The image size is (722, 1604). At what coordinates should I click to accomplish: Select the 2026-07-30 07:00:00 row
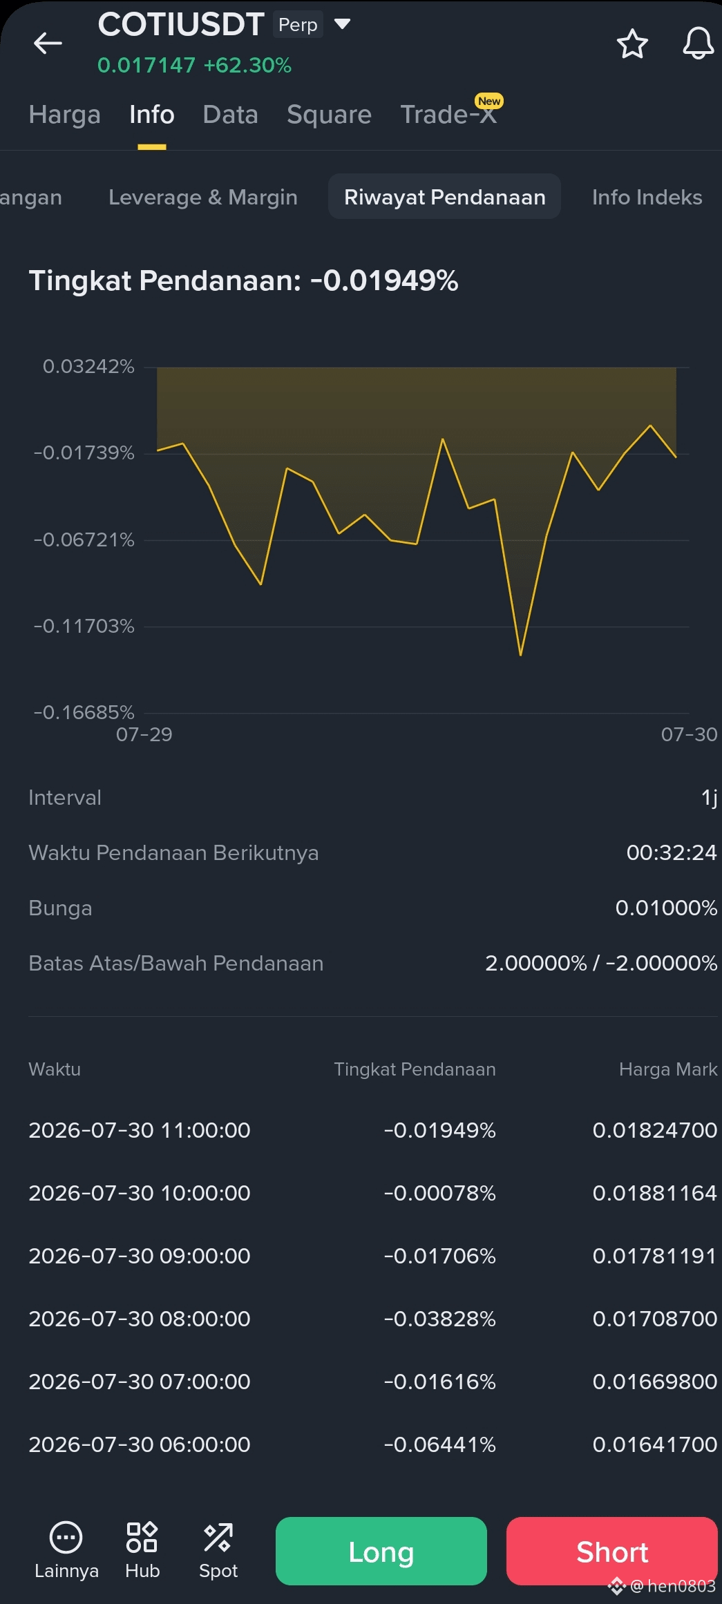pos(373,1382)
